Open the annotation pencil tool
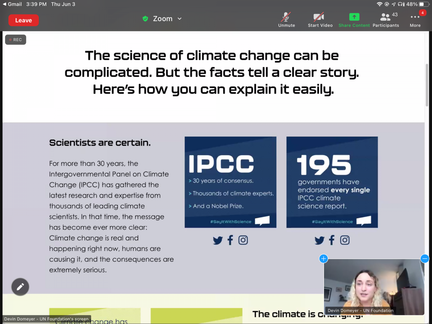The height and width of the screenshot is (324, 432). [x=20, y=287]
